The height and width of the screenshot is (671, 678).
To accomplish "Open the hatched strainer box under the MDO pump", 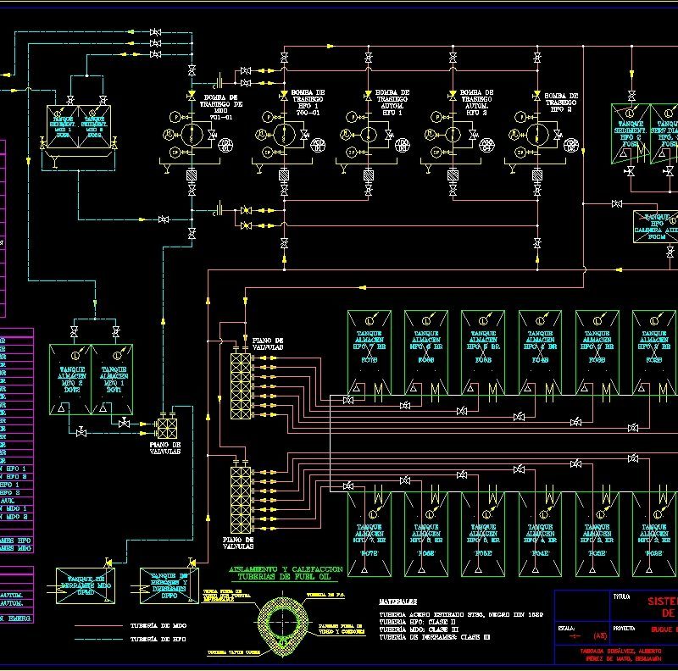I will coord(192,175).
